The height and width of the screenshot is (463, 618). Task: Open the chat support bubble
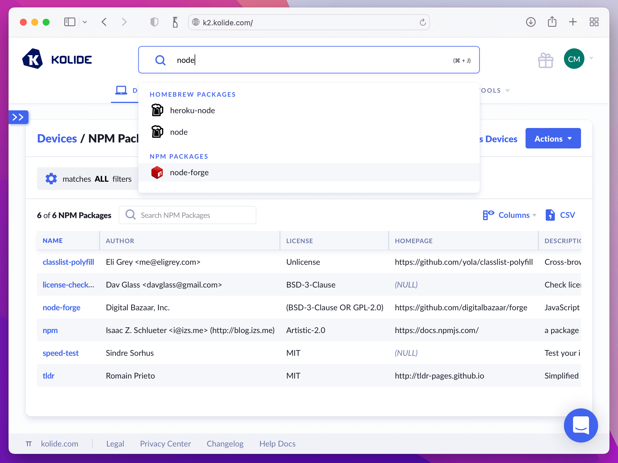pos(581,425)
